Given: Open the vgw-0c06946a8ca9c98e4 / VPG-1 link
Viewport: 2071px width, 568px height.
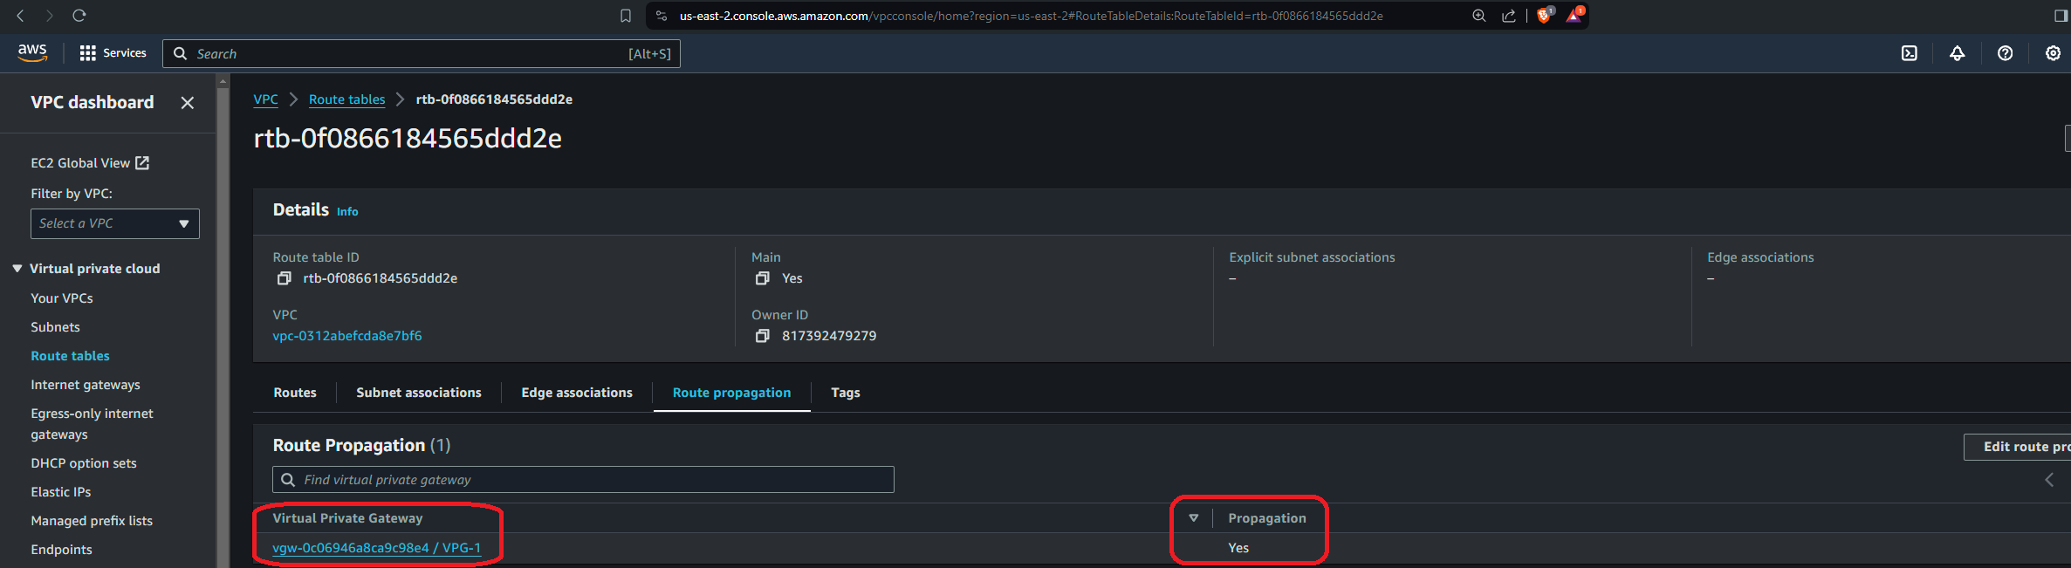Looking at the screenshot, I should coord(376,548).
